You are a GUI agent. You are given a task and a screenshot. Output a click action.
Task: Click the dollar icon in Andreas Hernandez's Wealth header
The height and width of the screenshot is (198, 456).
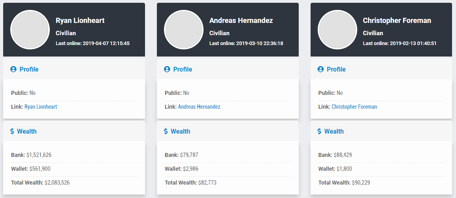click(x=166, y=131)
